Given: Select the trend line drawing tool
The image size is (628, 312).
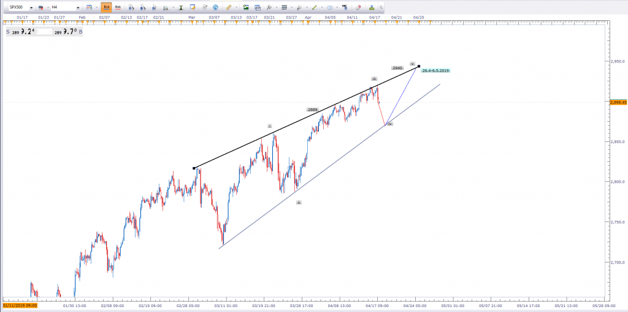Looking at the screenshot, I should click(314, 7).
